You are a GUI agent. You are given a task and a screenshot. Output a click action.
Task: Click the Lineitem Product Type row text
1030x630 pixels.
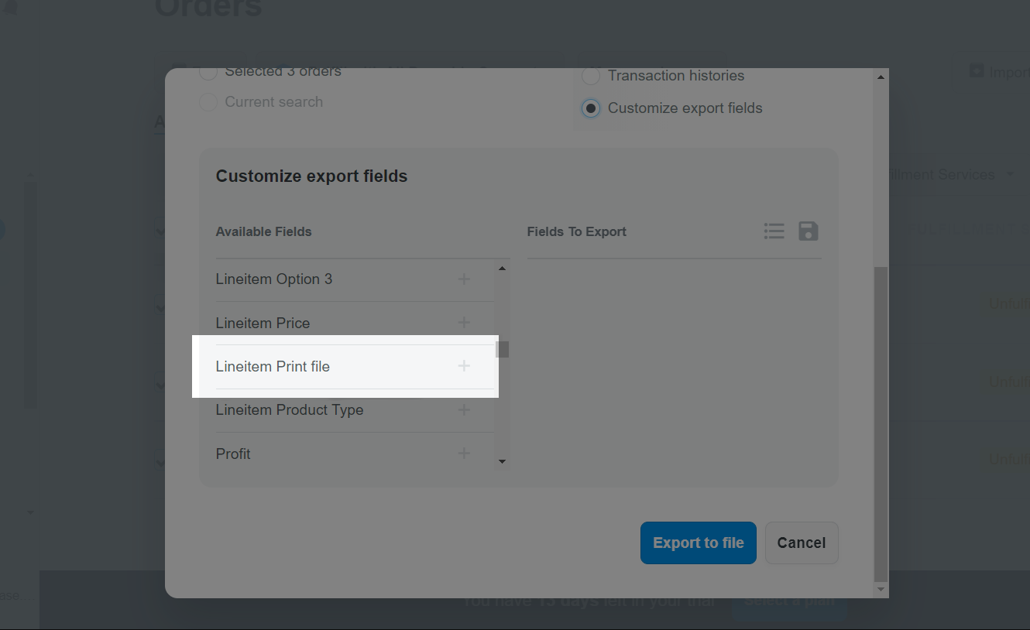290,410
